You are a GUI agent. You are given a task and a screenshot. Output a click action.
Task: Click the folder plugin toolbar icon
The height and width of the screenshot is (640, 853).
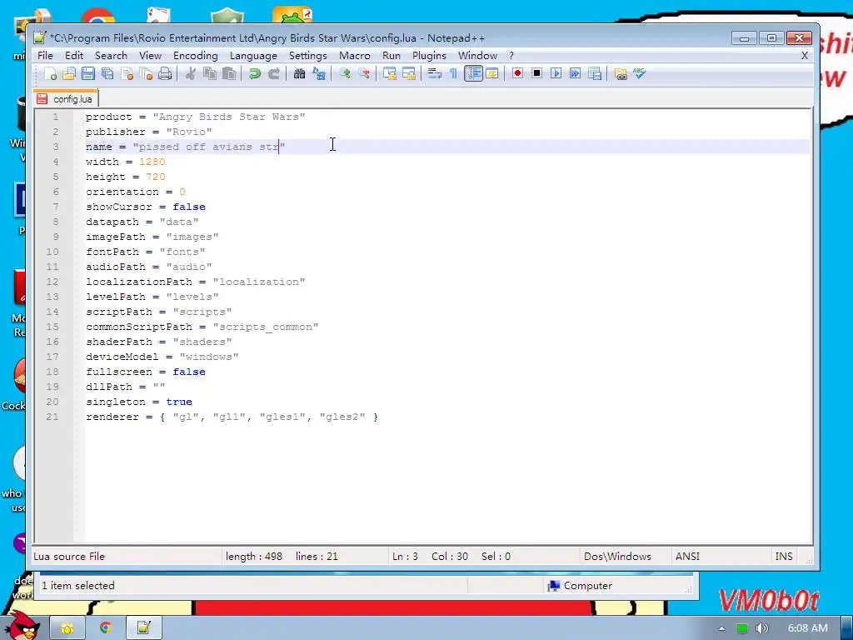click(x=620, y=73)
